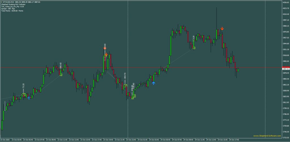The height and width of the screenshot is (142, 290).
Task: Click the 24 Oct 13:45 time label
Action: tap(212, 140)
